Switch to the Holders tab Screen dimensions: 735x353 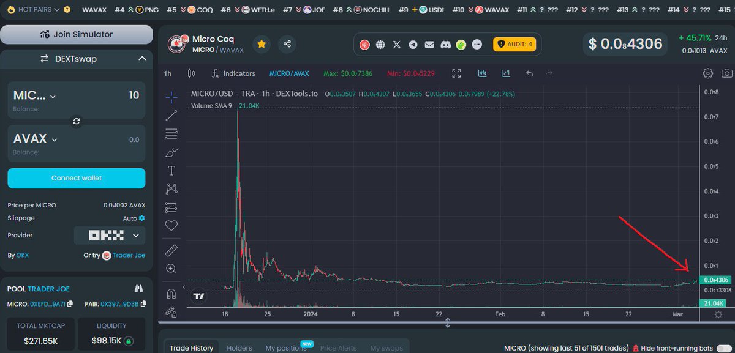[239, 347]
